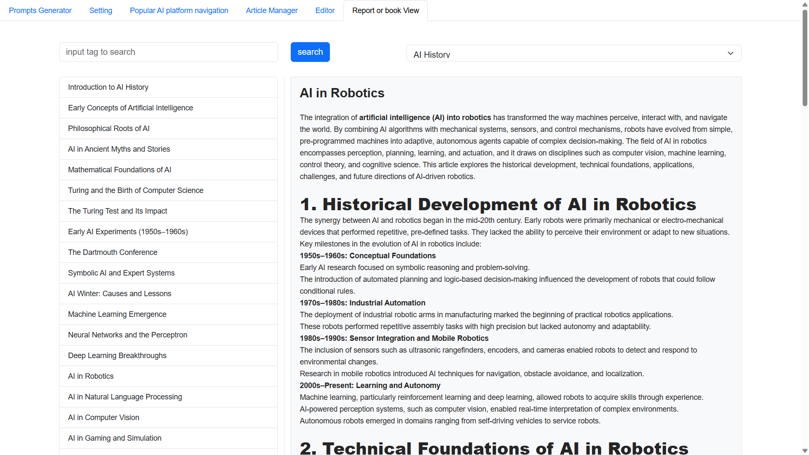Viewport: 809px width, 455px height.
Task: Select AI Winter: Causes and Lessons
Action: (120, 294)
